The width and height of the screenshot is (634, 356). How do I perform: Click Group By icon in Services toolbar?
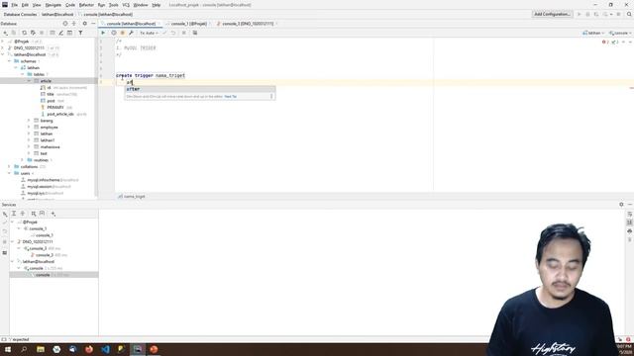tap(34, 214)
